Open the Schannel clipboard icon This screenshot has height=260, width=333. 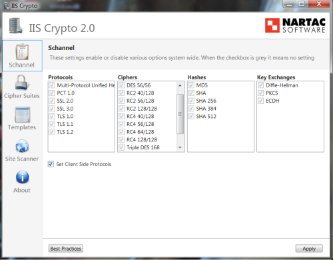22,52
